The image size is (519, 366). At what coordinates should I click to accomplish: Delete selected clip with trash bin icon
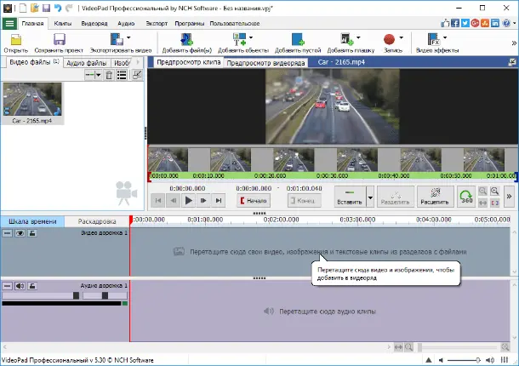[x=109, y=75]
